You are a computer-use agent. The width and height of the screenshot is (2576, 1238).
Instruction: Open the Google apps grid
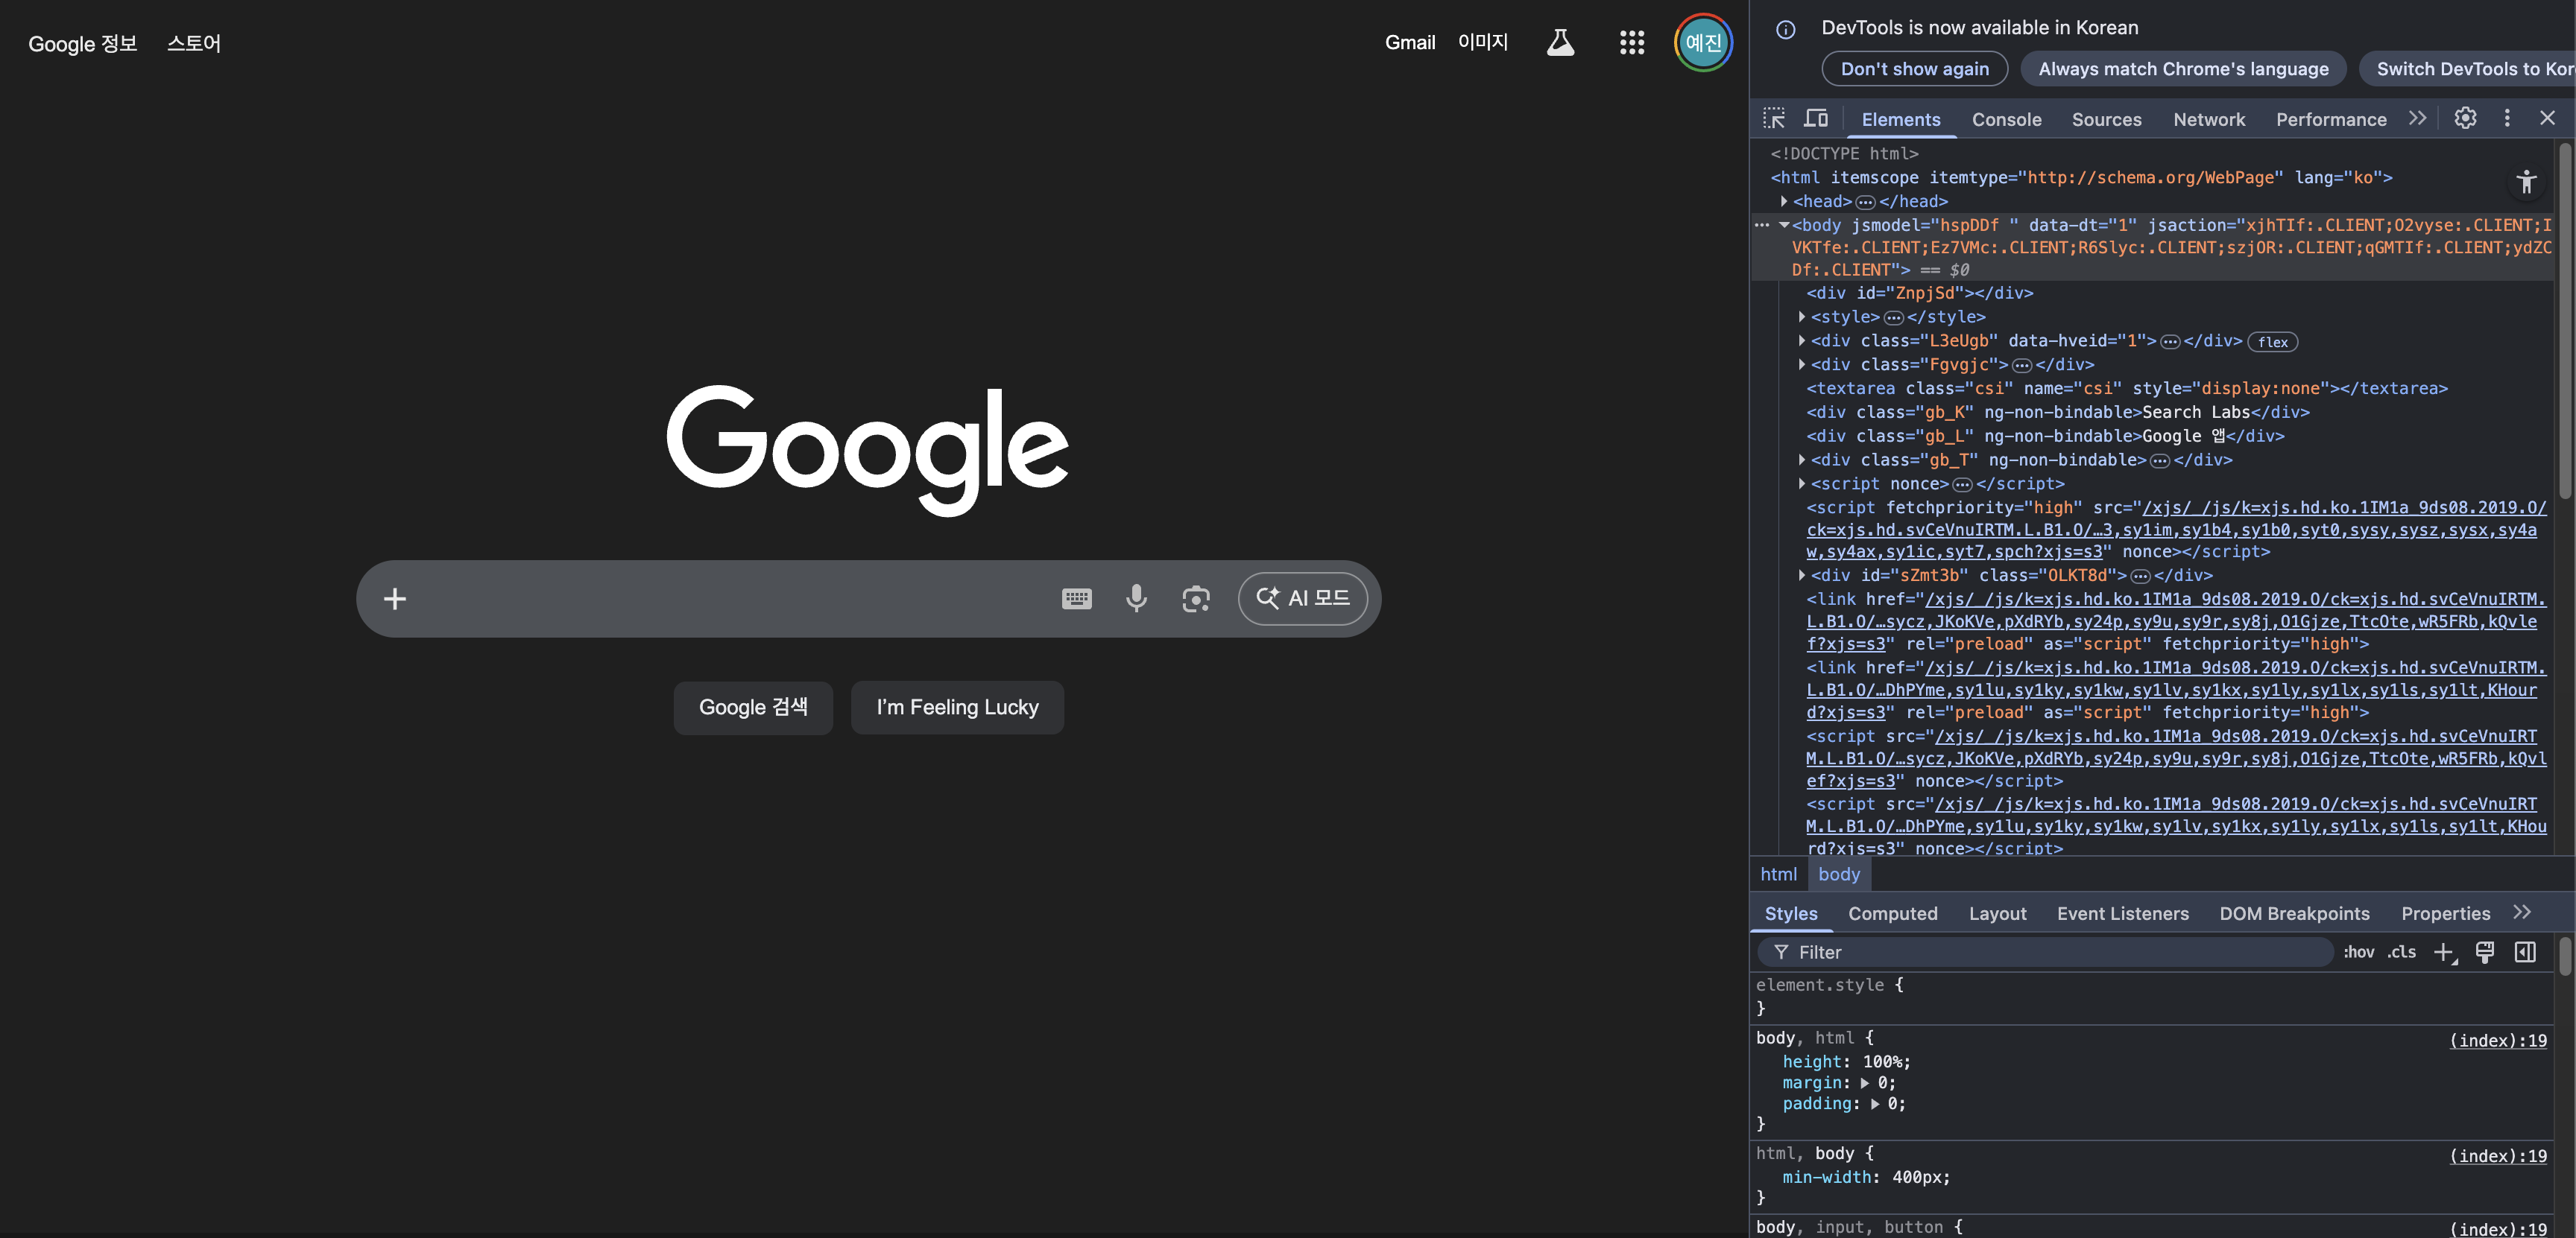click(x=1631, y=43)
